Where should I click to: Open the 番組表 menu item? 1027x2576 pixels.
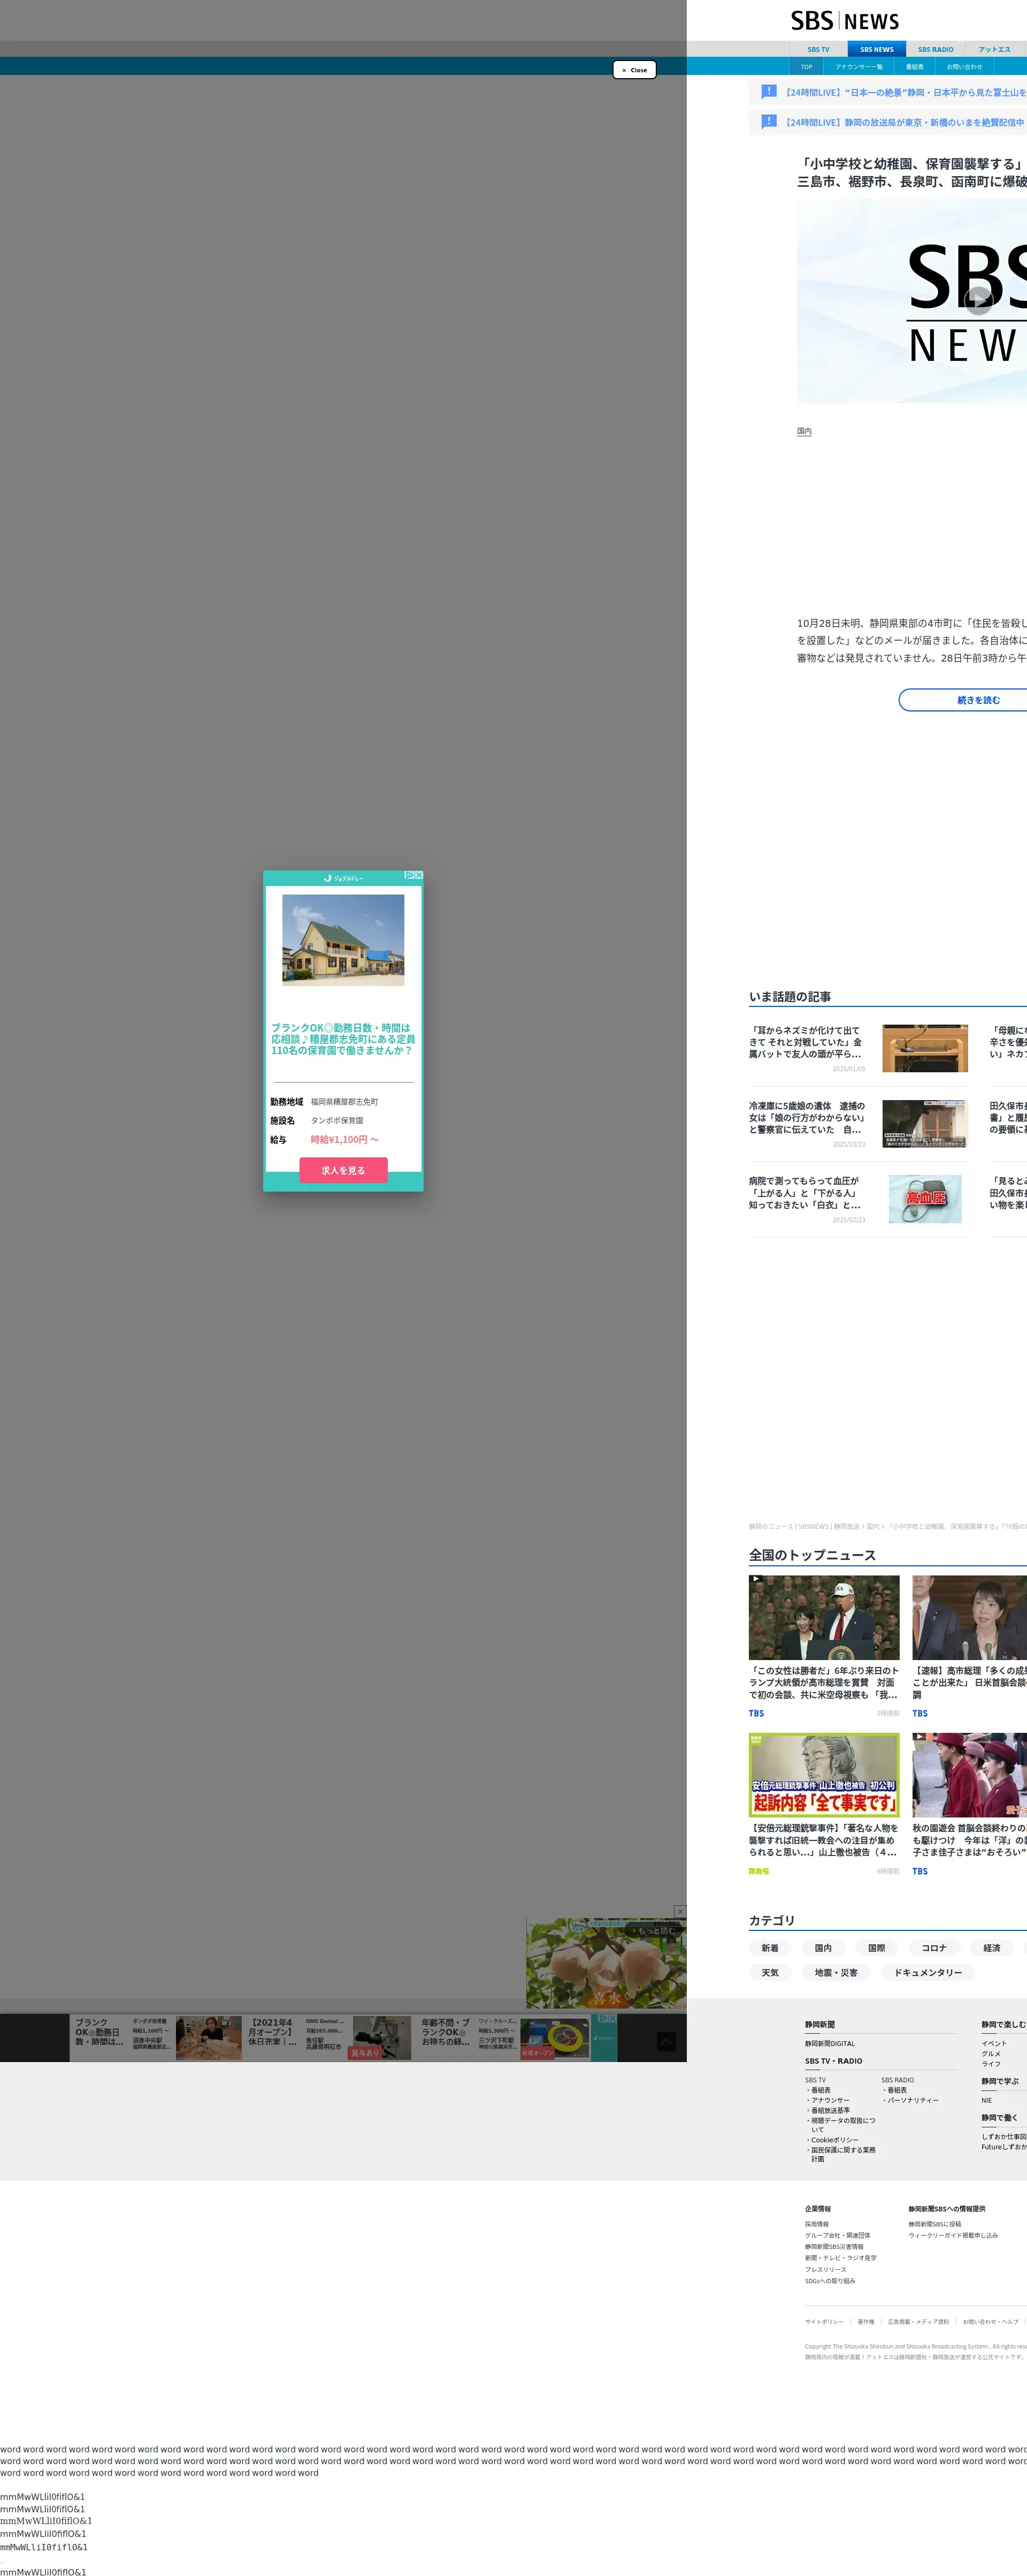pos(914,67)
